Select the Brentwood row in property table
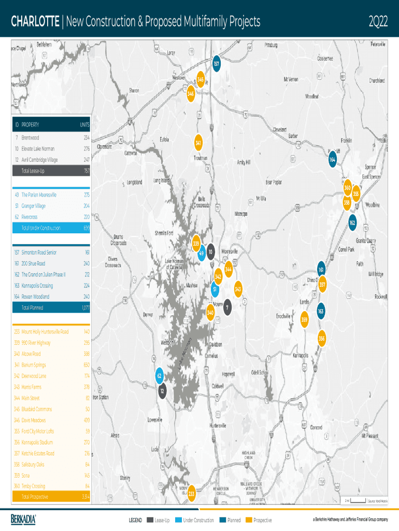 pyautogui.click(x=51, y=138)
